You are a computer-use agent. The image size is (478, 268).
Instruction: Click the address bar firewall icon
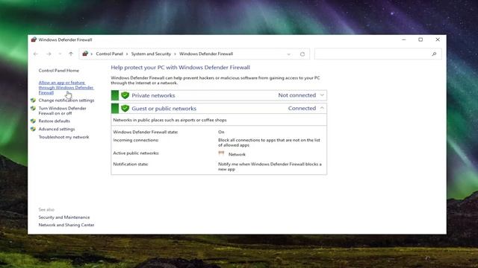(85, 54)
